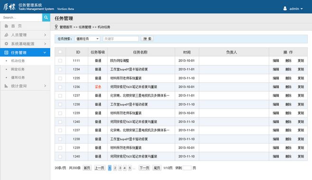
Task: Toggle the select-all header checkbox
Action: click(x=60, y=52)
